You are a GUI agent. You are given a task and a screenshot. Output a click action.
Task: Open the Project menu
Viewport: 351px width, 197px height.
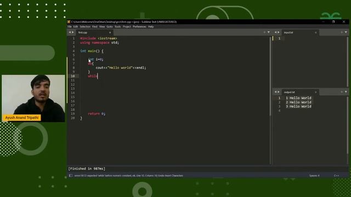[x=127, y=27]
